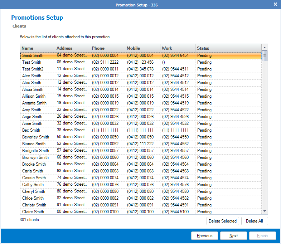
Task: Proceed with the Next button
Action: coord(233,236)
